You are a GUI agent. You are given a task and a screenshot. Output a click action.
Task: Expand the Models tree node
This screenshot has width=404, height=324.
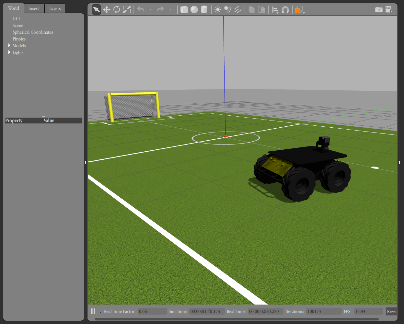pos(9,46)
